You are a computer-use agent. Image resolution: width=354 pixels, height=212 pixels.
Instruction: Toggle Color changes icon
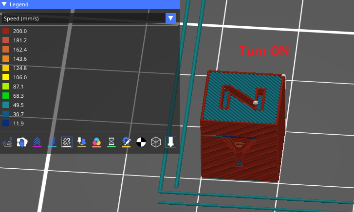click(96, 142)
